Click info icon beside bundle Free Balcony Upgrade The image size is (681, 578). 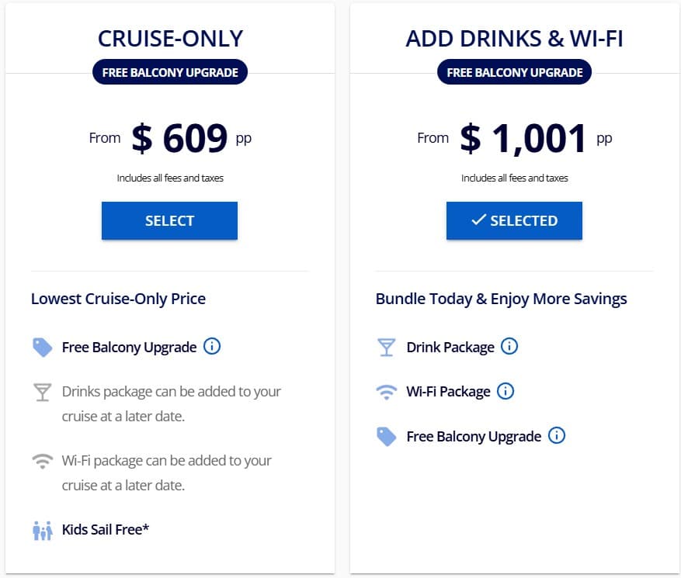[557, 435]
